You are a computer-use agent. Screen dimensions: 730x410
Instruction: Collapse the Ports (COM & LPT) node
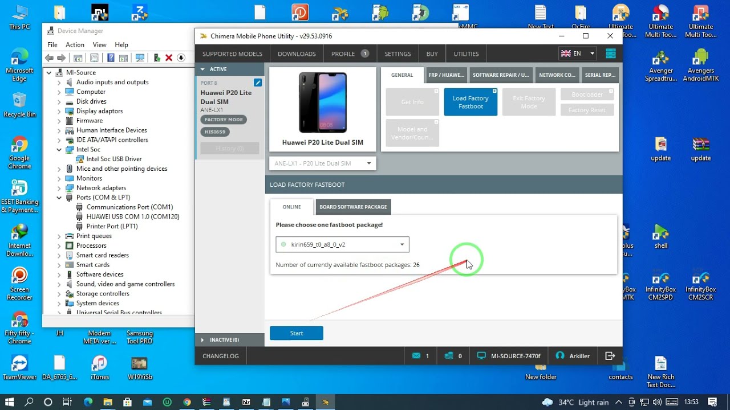pos(59,198)
